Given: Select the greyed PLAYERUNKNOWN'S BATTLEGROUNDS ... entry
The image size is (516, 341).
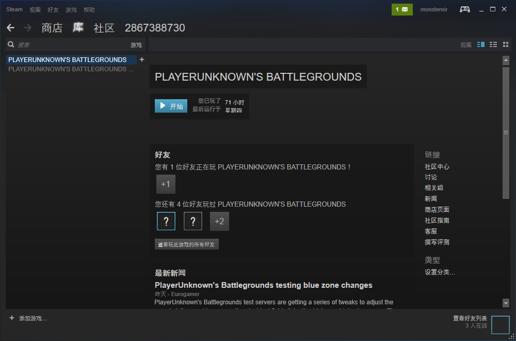Looking at the screenshot, I should (x=71, y=69).
